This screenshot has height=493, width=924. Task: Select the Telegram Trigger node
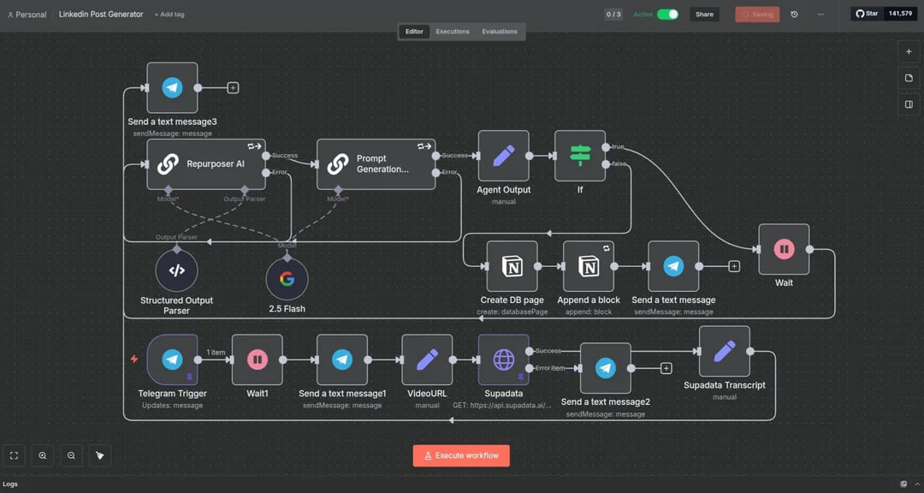[172, 359]
